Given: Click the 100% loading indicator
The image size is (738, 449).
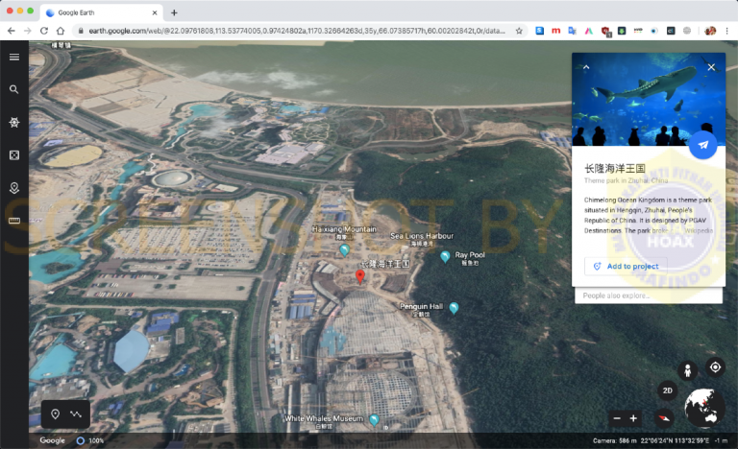Looking at the screenshot, I should [x=90, y=440].
